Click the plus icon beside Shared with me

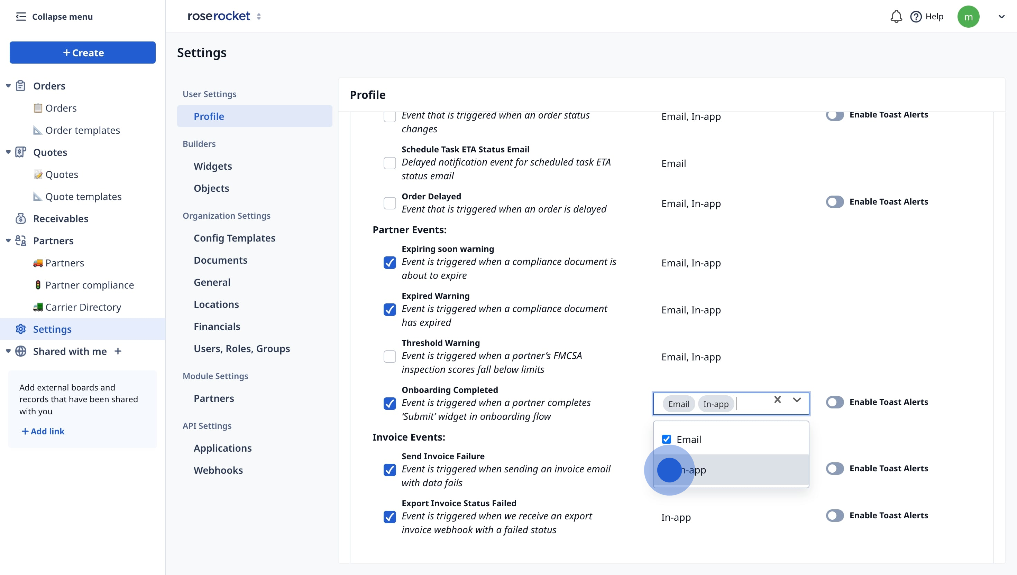[118, 351]
